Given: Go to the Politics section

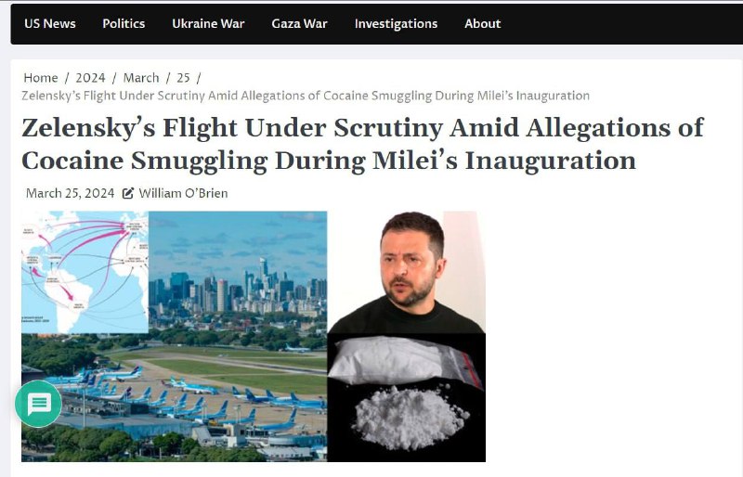Looking at the screenshot, I should tap(124, 24).
